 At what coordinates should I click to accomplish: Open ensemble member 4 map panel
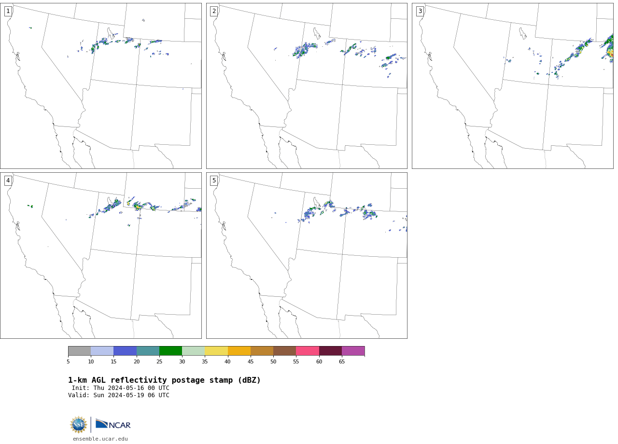[x=100, y=255]
